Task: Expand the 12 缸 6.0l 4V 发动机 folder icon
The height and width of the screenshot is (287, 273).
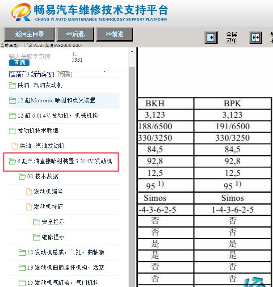Action: coord(12,116)
